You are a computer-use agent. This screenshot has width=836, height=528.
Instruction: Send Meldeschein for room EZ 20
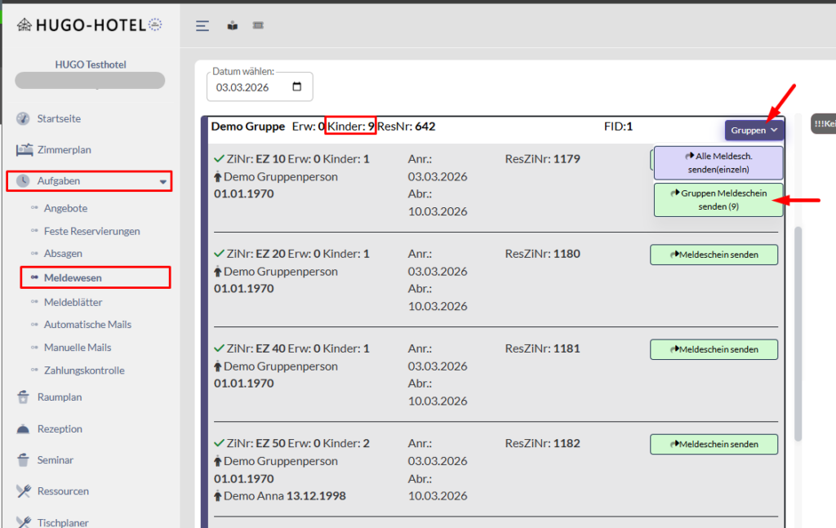click(x=714, y=255)
